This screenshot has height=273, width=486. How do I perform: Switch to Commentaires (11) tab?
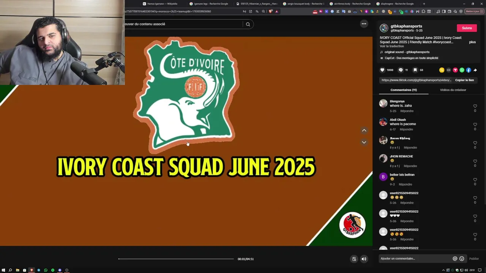pyautogui.click(x=404, y=90)
